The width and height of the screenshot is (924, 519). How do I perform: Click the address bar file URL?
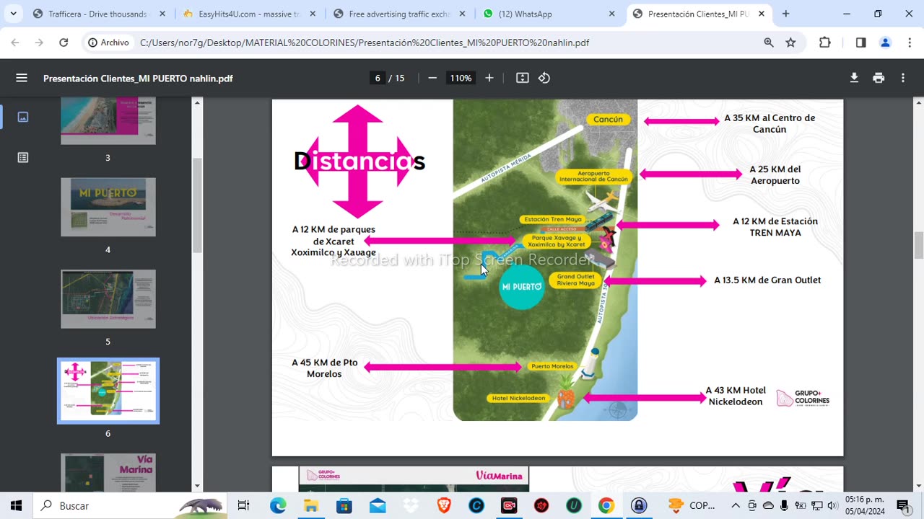point(365,43)
